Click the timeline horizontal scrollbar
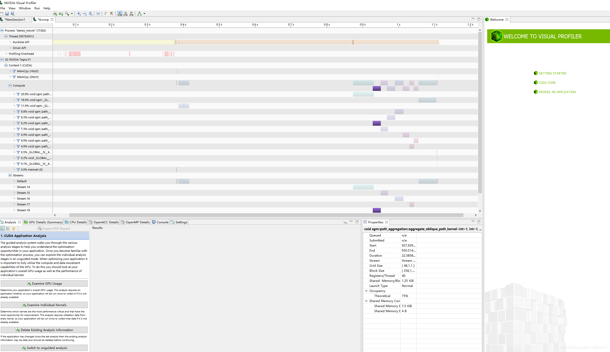Viewport: 610px width, 352px height. (265, 215)
